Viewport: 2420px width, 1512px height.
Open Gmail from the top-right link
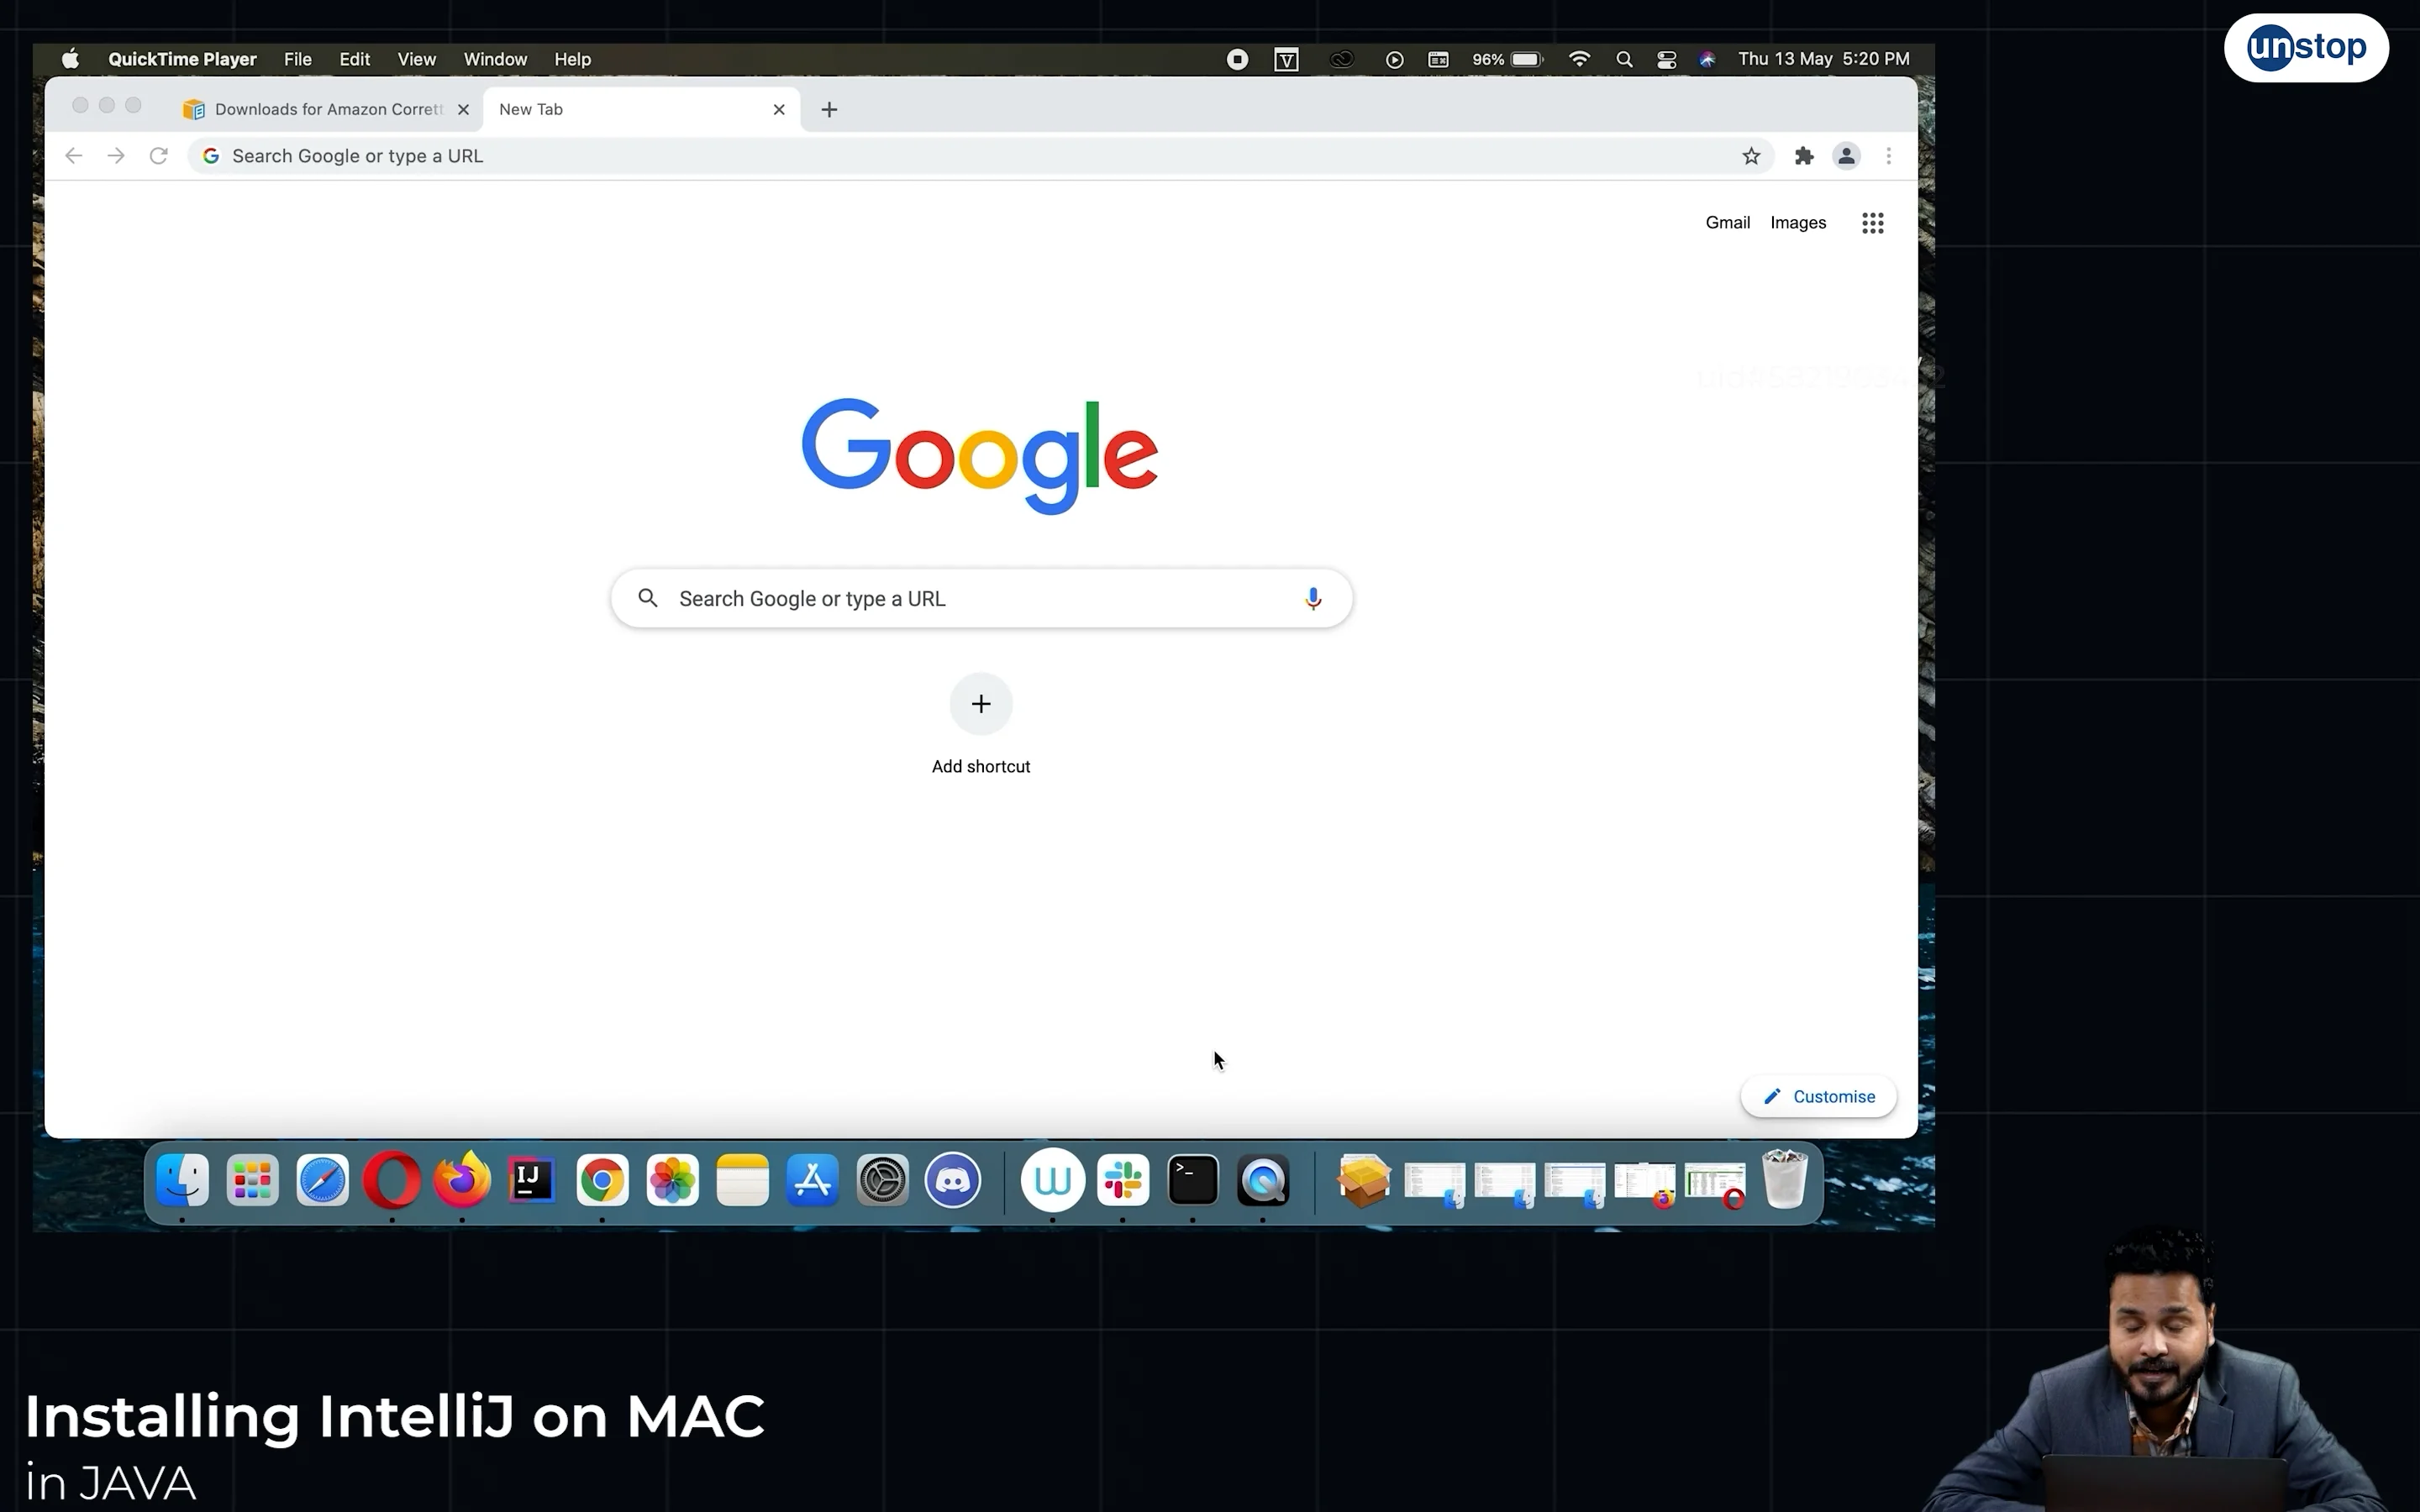(x=1727, y=222)
